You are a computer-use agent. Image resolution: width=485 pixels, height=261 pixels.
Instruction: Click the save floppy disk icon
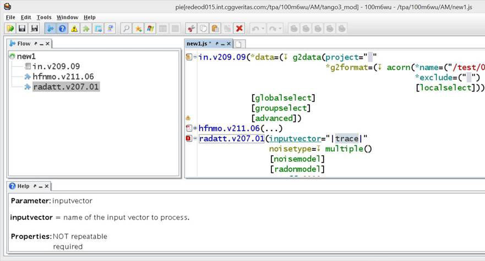click(x=22, y=29)
